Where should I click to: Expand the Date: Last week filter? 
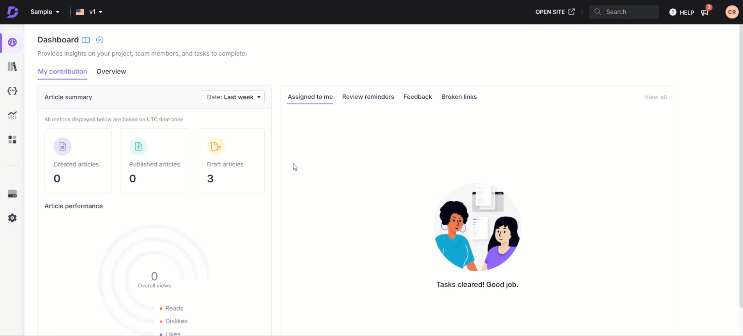point(233,97)
